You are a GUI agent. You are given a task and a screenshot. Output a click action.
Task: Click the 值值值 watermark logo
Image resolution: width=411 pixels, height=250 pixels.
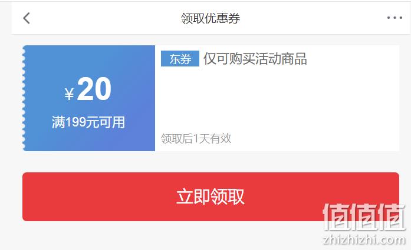point(364,217)
